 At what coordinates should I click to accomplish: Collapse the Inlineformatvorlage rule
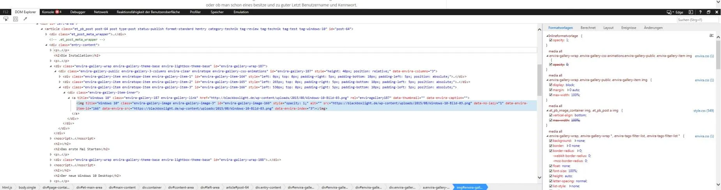coord(547,36)
